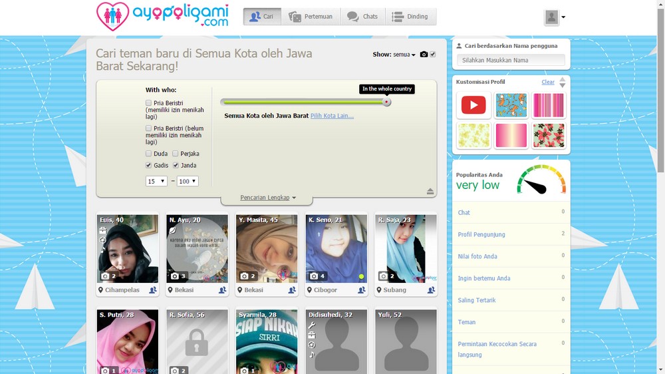Open the minimum age dropdown showing 15
Viewport: 665px width, 374px height.
click(x=156, y=181)
